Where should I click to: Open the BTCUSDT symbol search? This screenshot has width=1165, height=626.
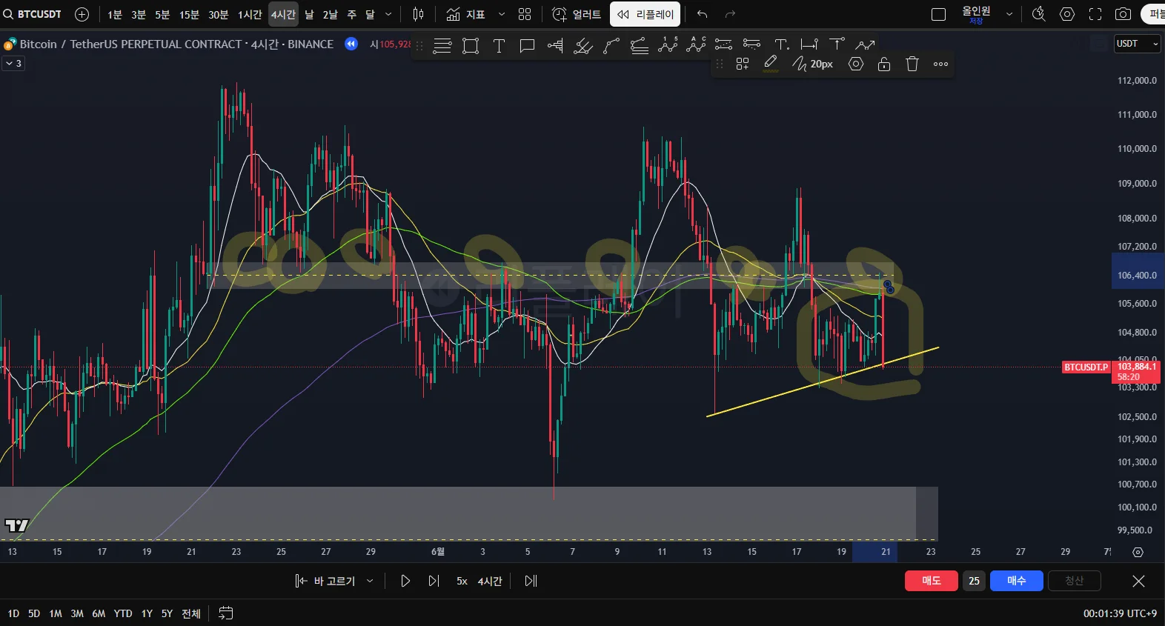(33, 14)
